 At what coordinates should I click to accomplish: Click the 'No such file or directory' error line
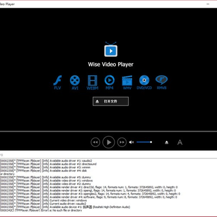point(41,210)
